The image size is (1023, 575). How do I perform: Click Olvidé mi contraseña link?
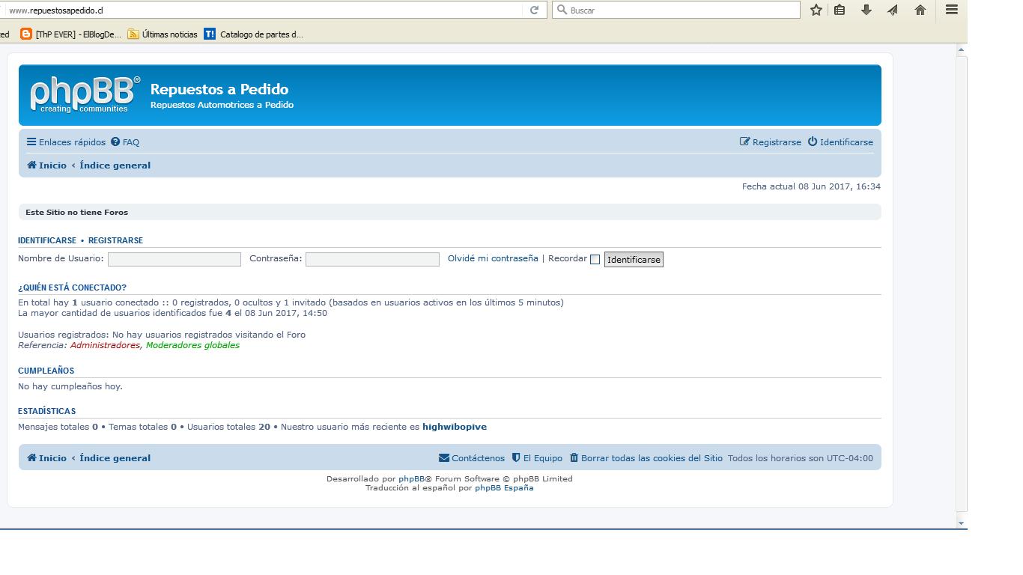click(x=493, y=258)
